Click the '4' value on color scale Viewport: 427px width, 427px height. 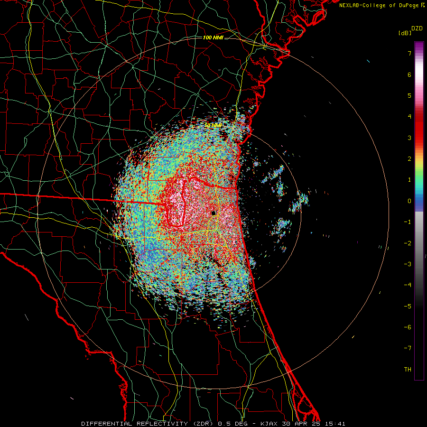pos(409,117)
